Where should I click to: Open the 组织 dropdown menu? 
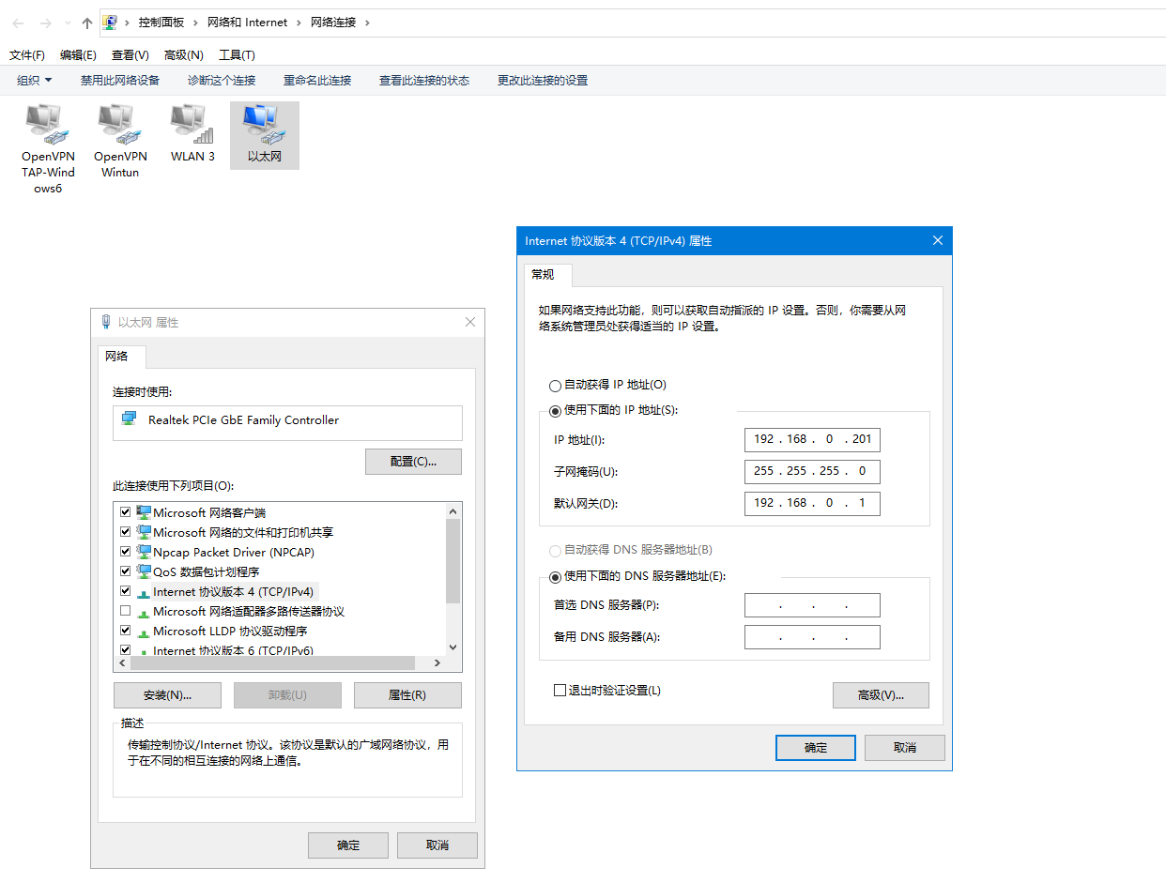[35, 81]
